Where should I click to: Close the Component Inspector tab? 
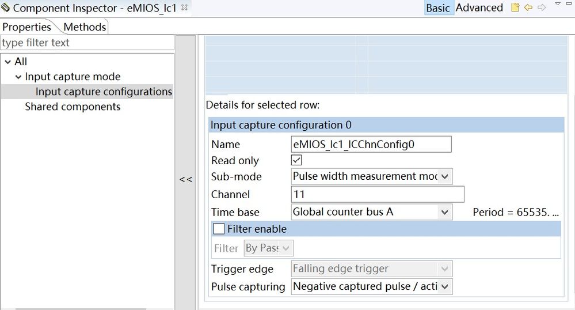(x=184, y=7)
